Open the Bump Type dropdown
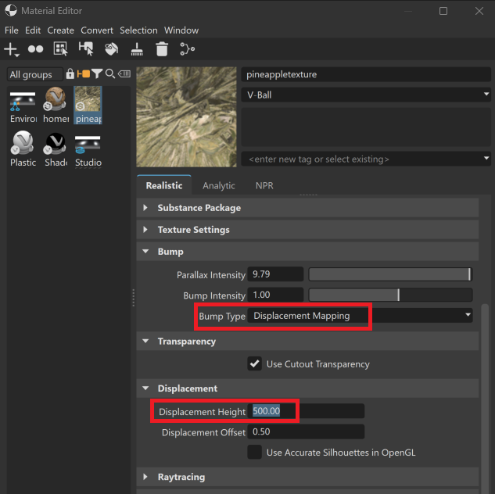This screenshot has width=495, height=494. point(360,316)
